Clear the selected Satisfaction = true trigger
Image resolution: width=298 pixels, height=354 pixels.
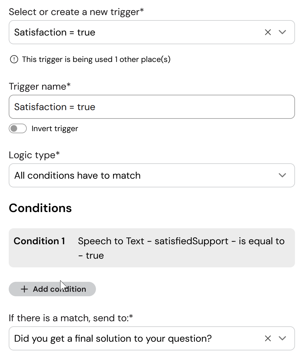(268, 32)
